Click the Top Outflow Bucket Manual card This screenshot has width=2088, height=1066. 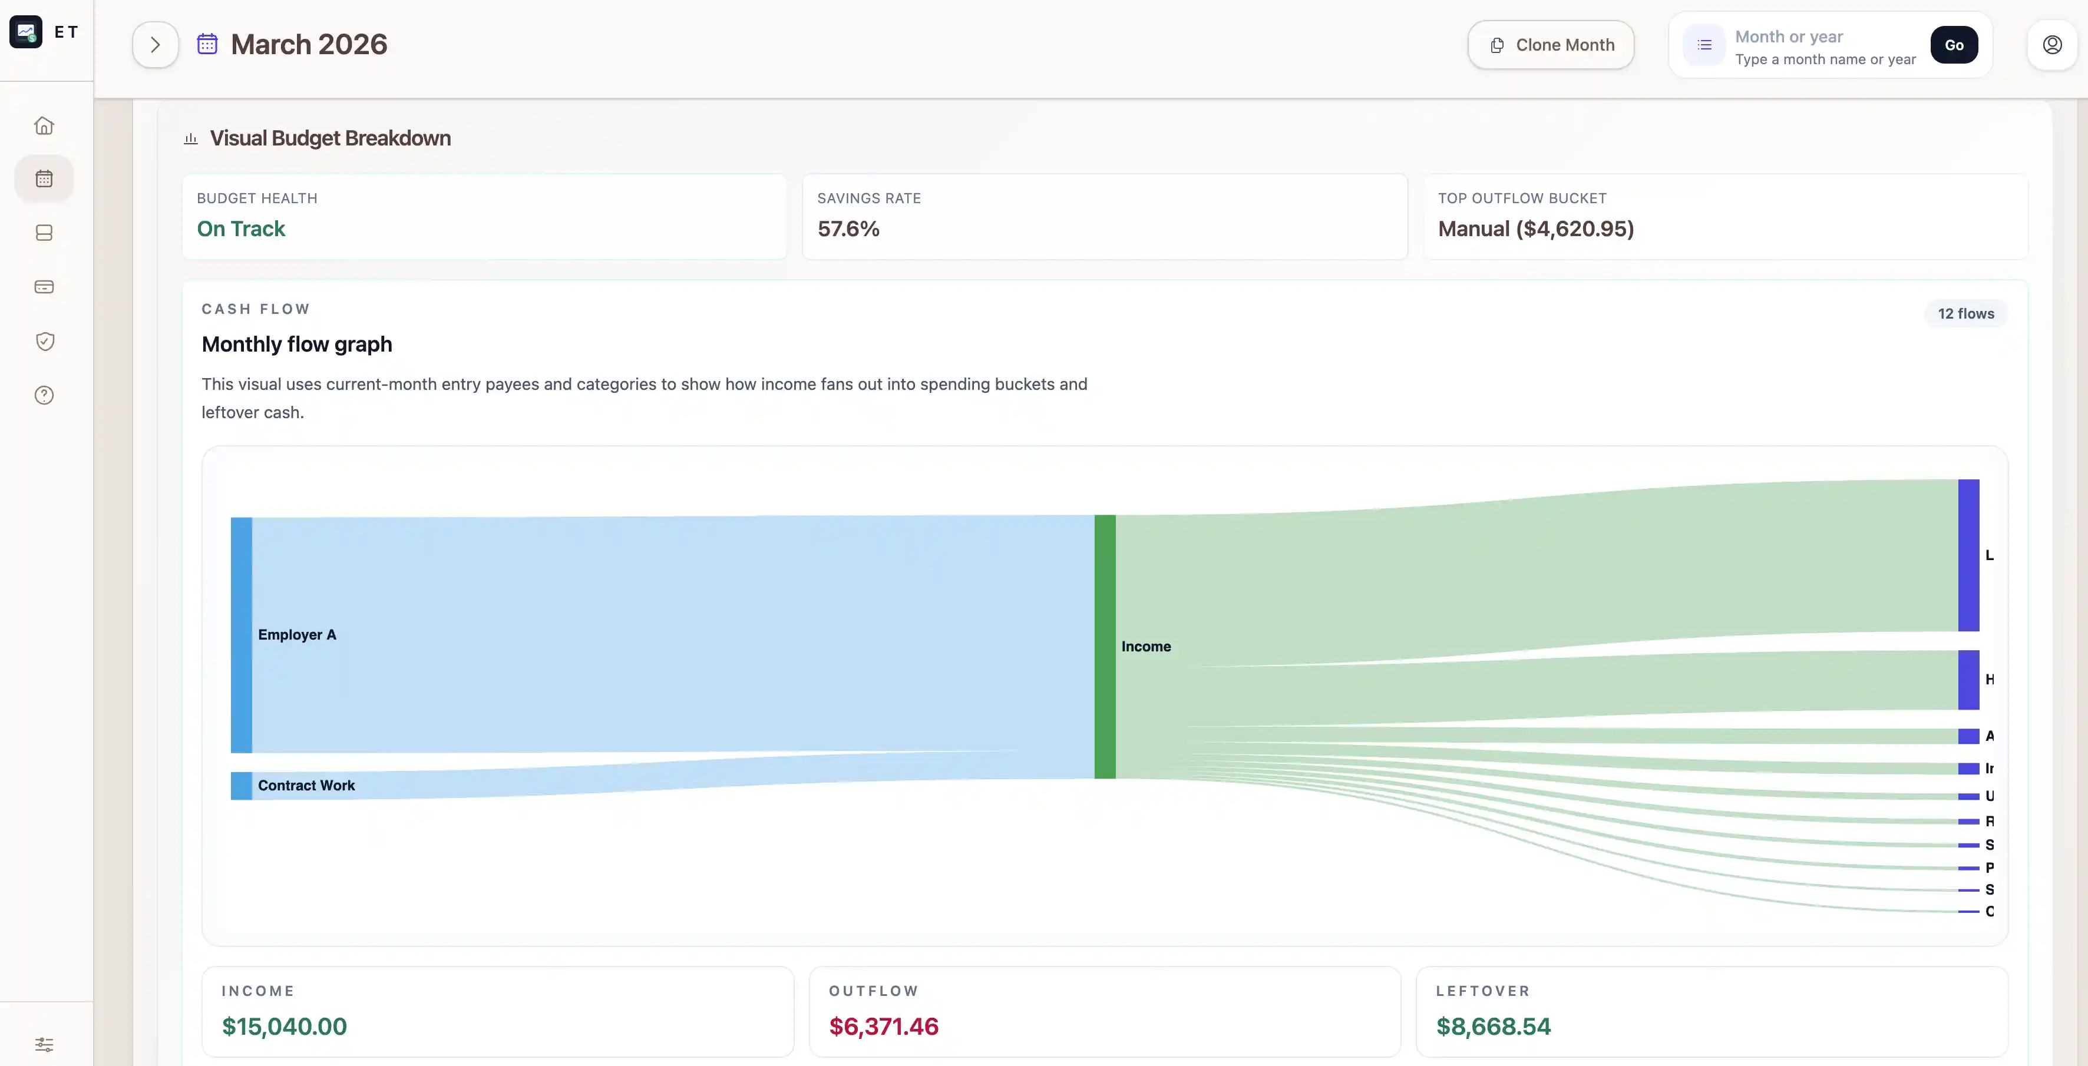[x=1725, y=216]
